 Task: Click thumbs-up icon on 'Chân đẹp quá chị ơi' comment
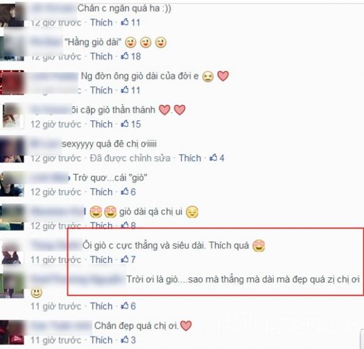(125, 340)
